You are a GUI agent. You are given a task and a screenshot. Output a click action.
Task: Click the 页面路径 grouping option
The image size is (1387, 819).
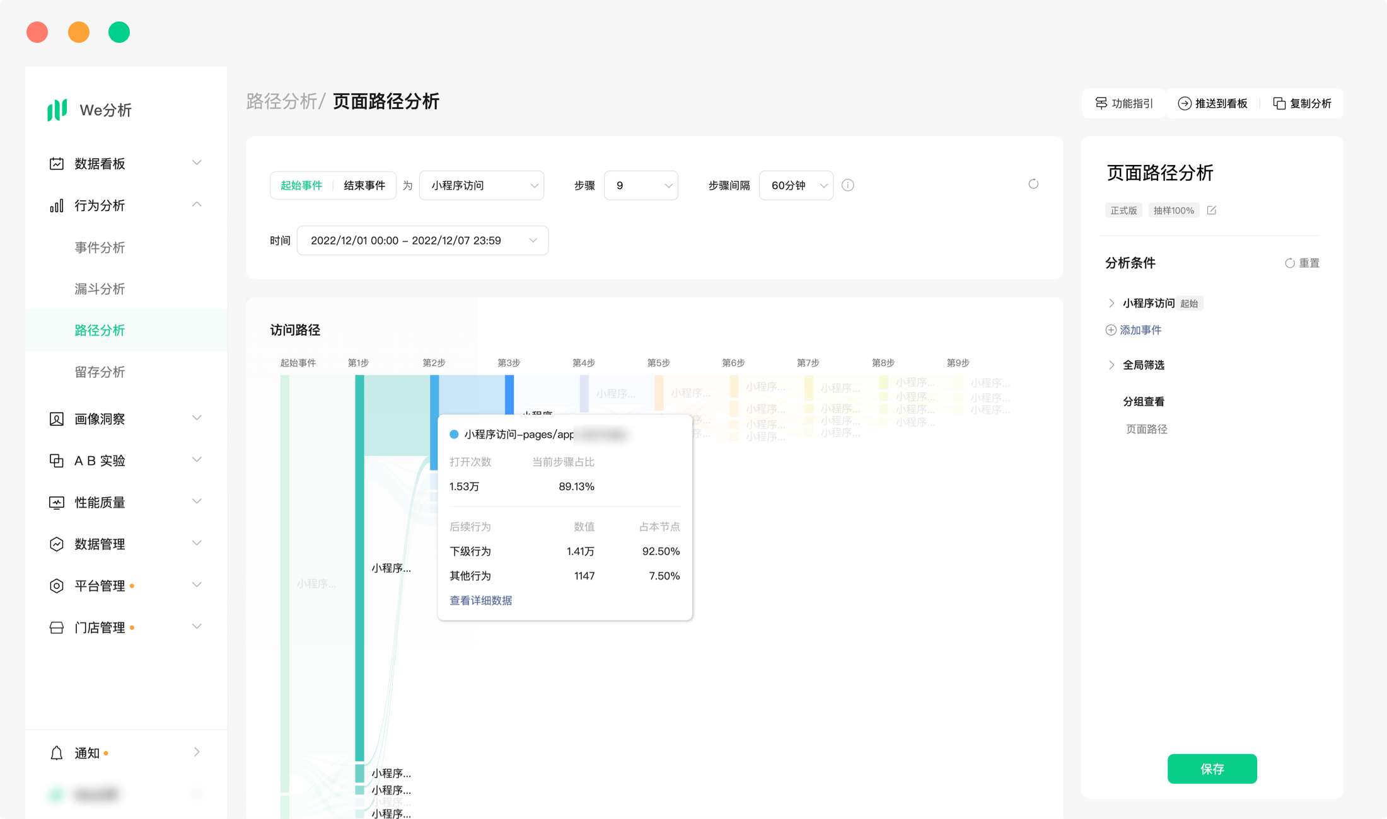click(x=1147, y=429)
